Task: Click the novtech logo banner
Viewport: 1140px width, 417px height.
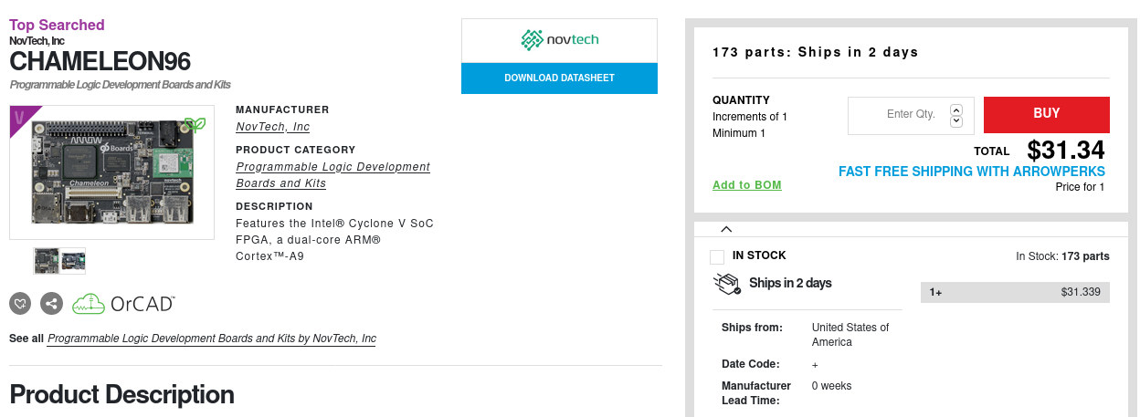Action: coord(559,40)
